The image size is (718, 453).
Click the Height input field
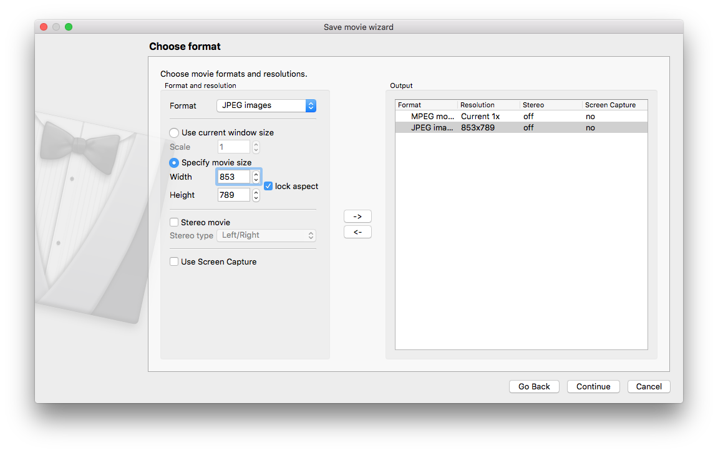[233, 195]
